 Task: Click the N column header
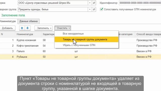tap(8, 34)
